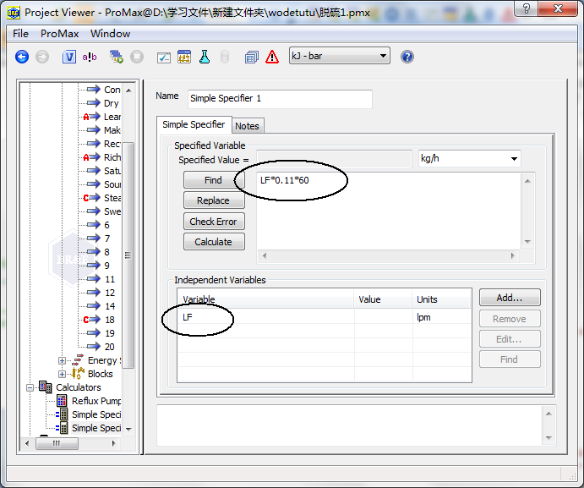Switch to the Notes tab

[x=247, y=126]
